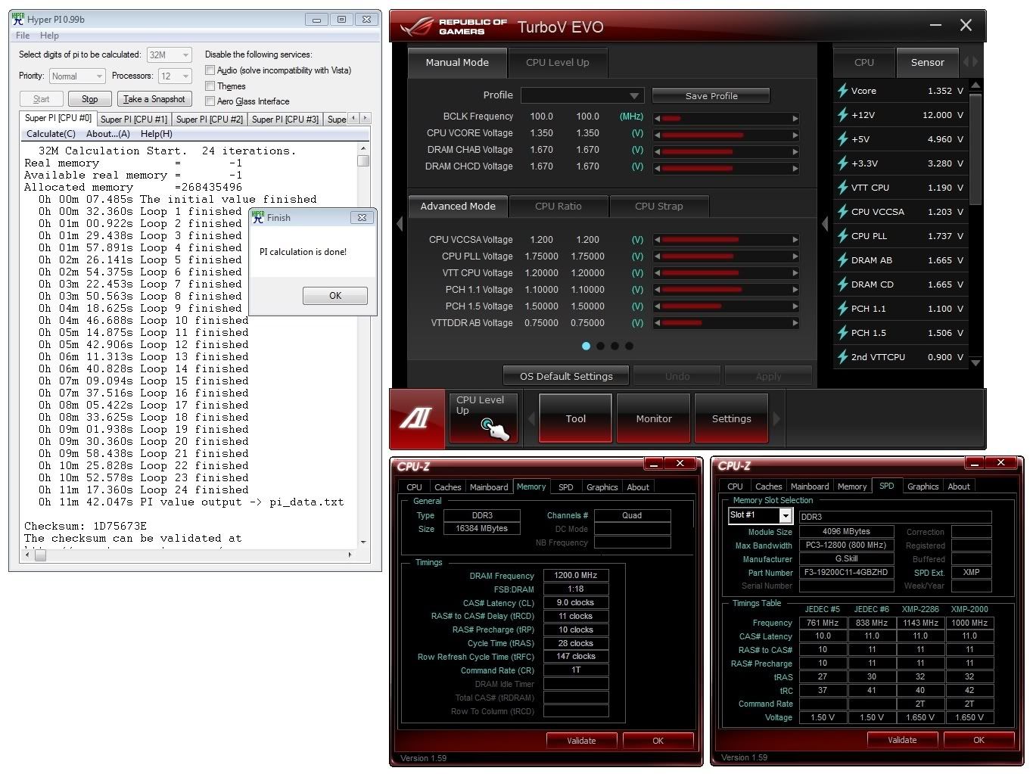Click the first blue page indicator dot
Viewport: 1033px width, 774px height.
click(x=586, y=346)
